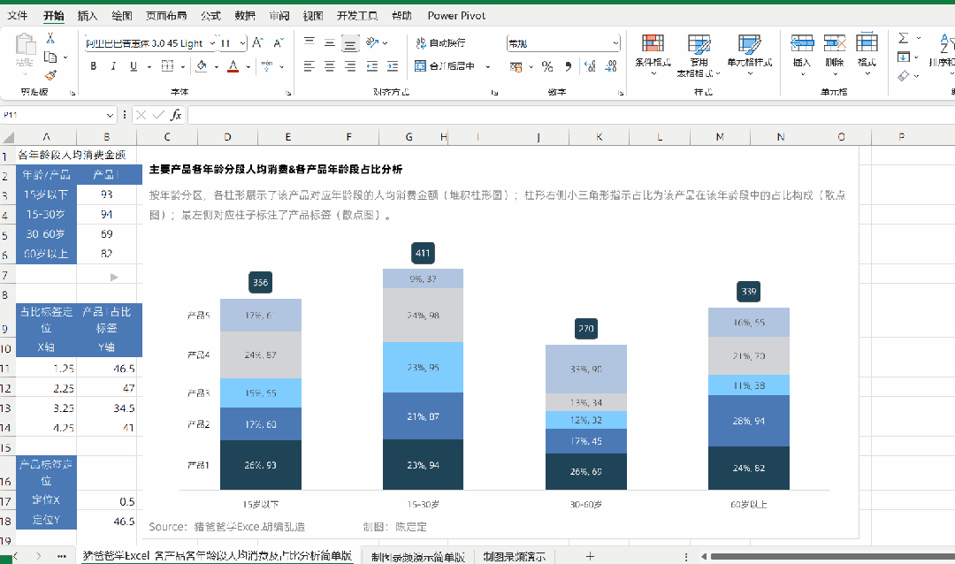Image resolution: width=955 pixels, height=564 pixels.
Task: Open the Name Box dropdown arrow
Action: pyautogui.click(x=110, y=115)
